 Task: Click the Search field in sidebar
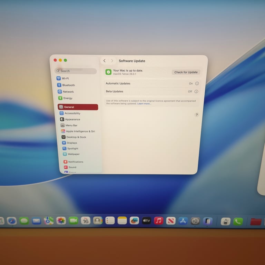point(76,71)
